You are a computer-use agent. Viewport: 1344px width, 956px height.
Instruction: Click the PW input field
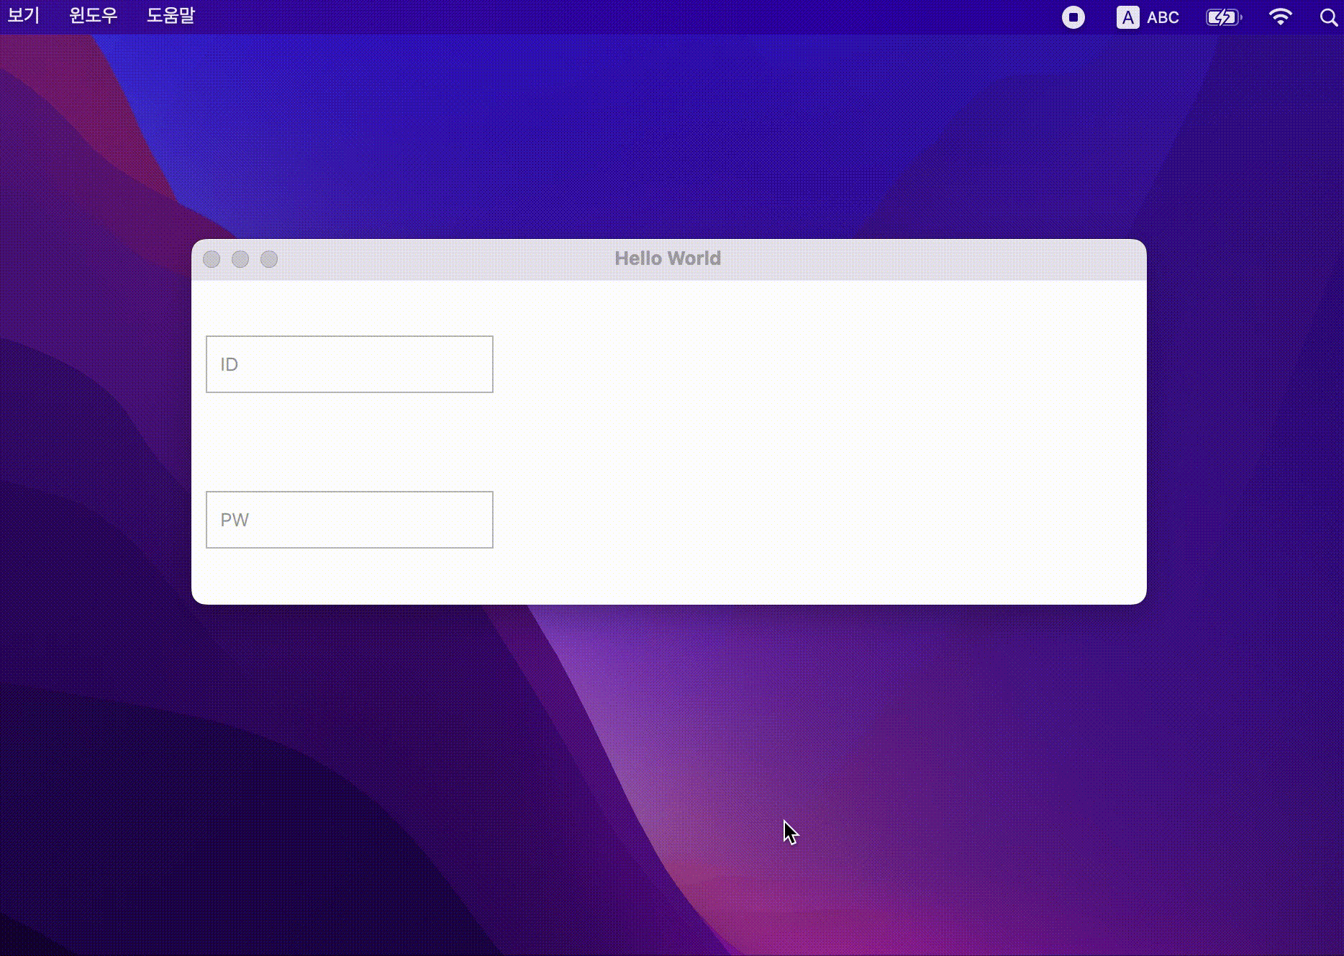tap(349, 520)
